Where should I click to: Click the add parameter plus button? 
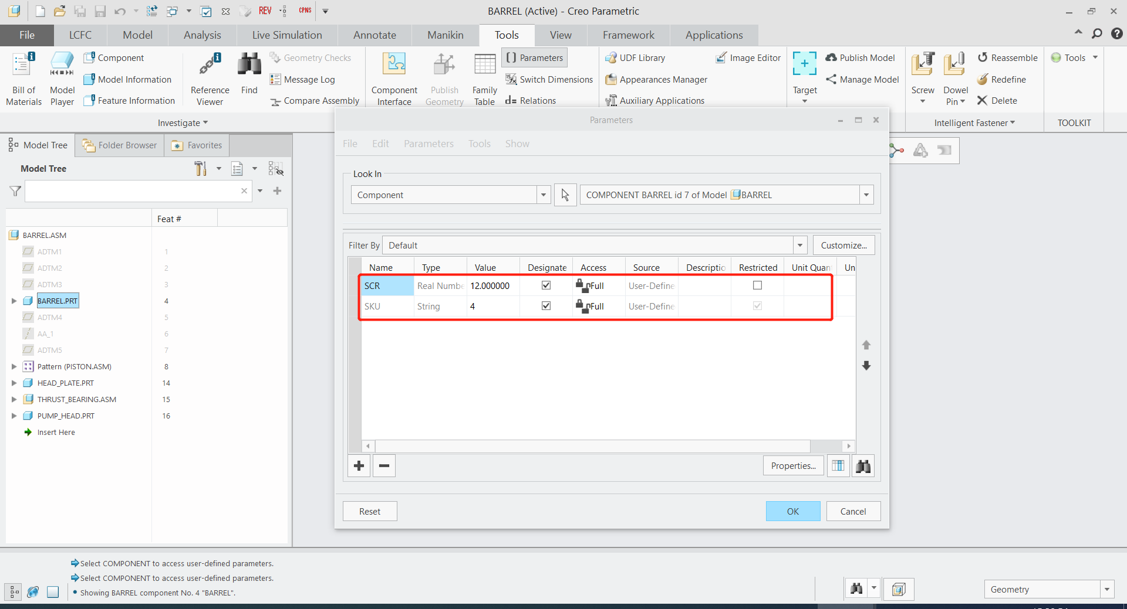click(x=359, y=466)
